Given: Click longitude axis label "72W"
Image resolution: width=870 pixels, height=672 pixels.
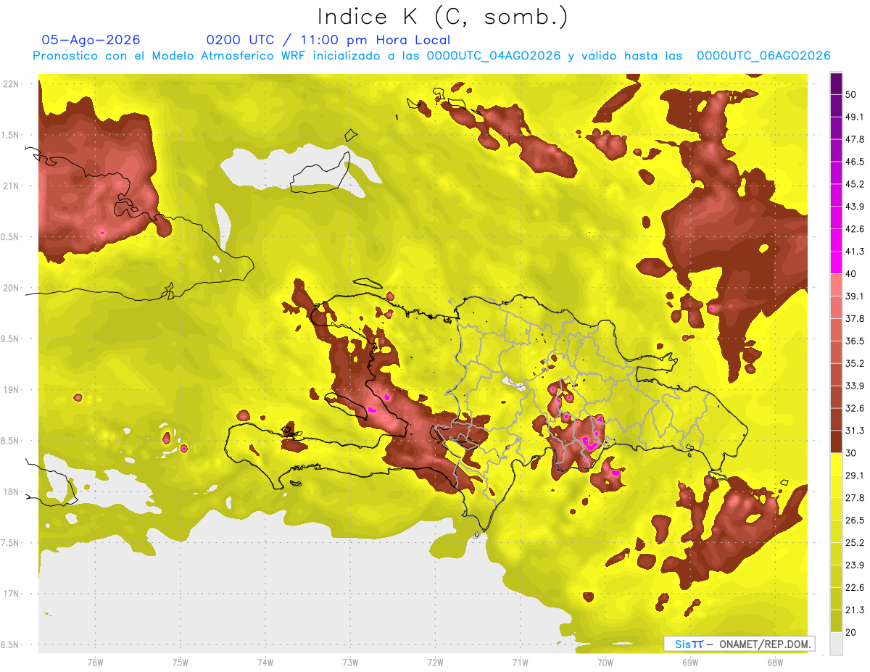Looking at the screenshot, I should [435, 663].
